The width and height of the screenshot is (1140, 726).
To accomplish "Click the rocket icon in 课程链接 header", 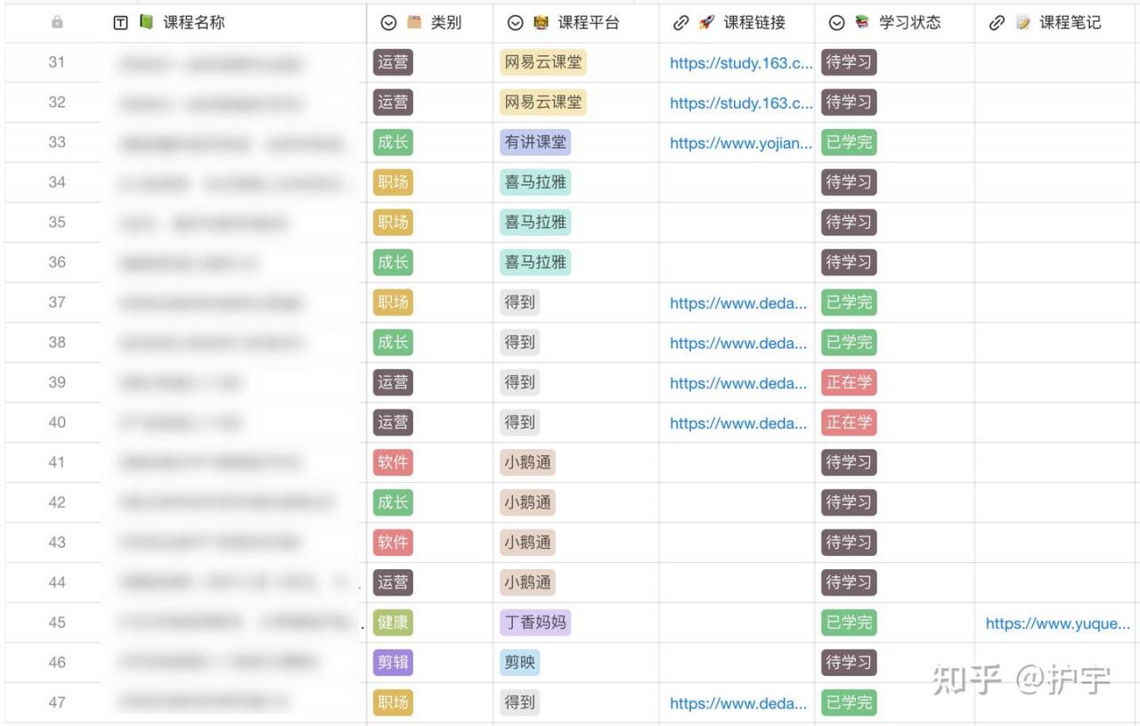I will coord(706,22).
